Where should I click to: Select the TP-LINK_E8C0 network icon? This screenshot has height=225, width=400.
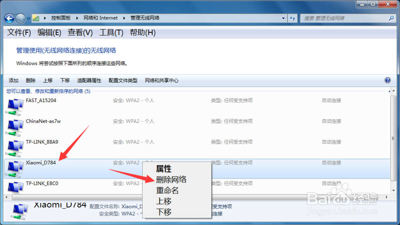tap(14, 187)
